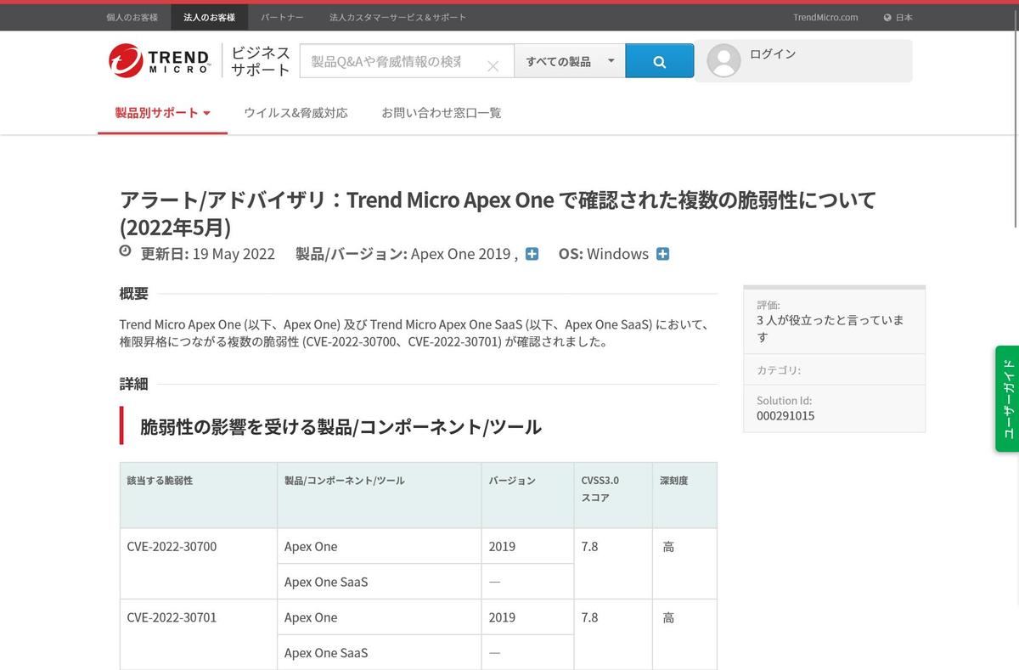Open ウイルス&脅威対応 menu item
Viewport: 1019px width, 670px height.
click(296, 112)
